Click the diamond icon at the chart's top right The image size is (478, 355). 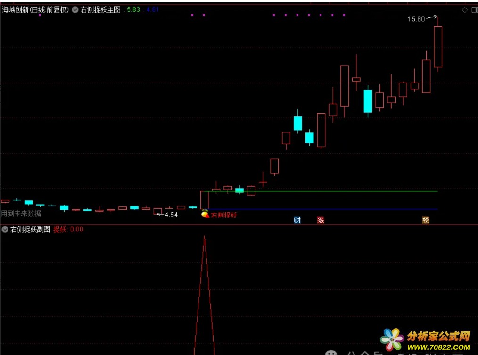point(465,10)
